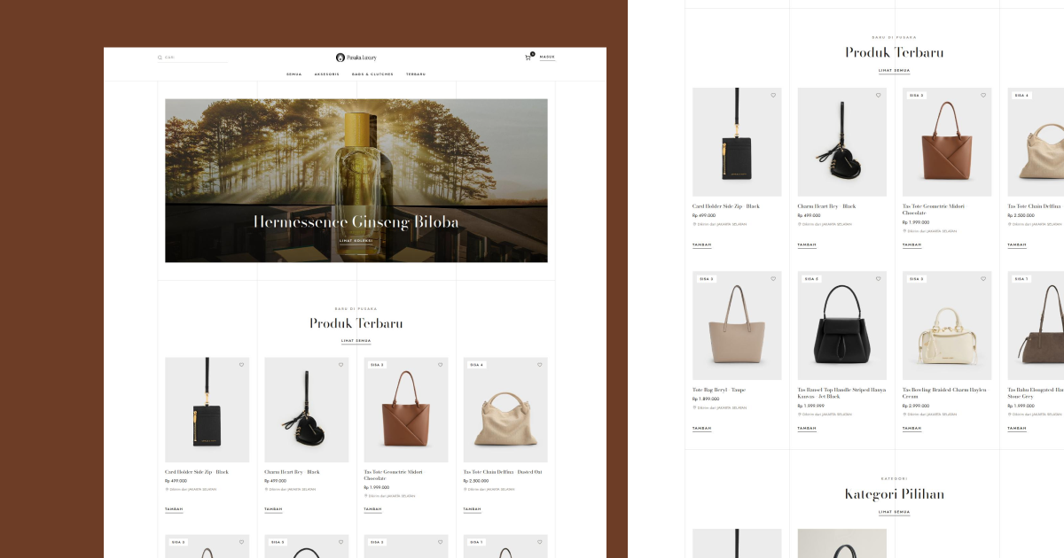Click TAMBAH under Tote Bag Beryl Taupe
Viewport: 1064px width, 558px height.
click(x=701, y=428)
